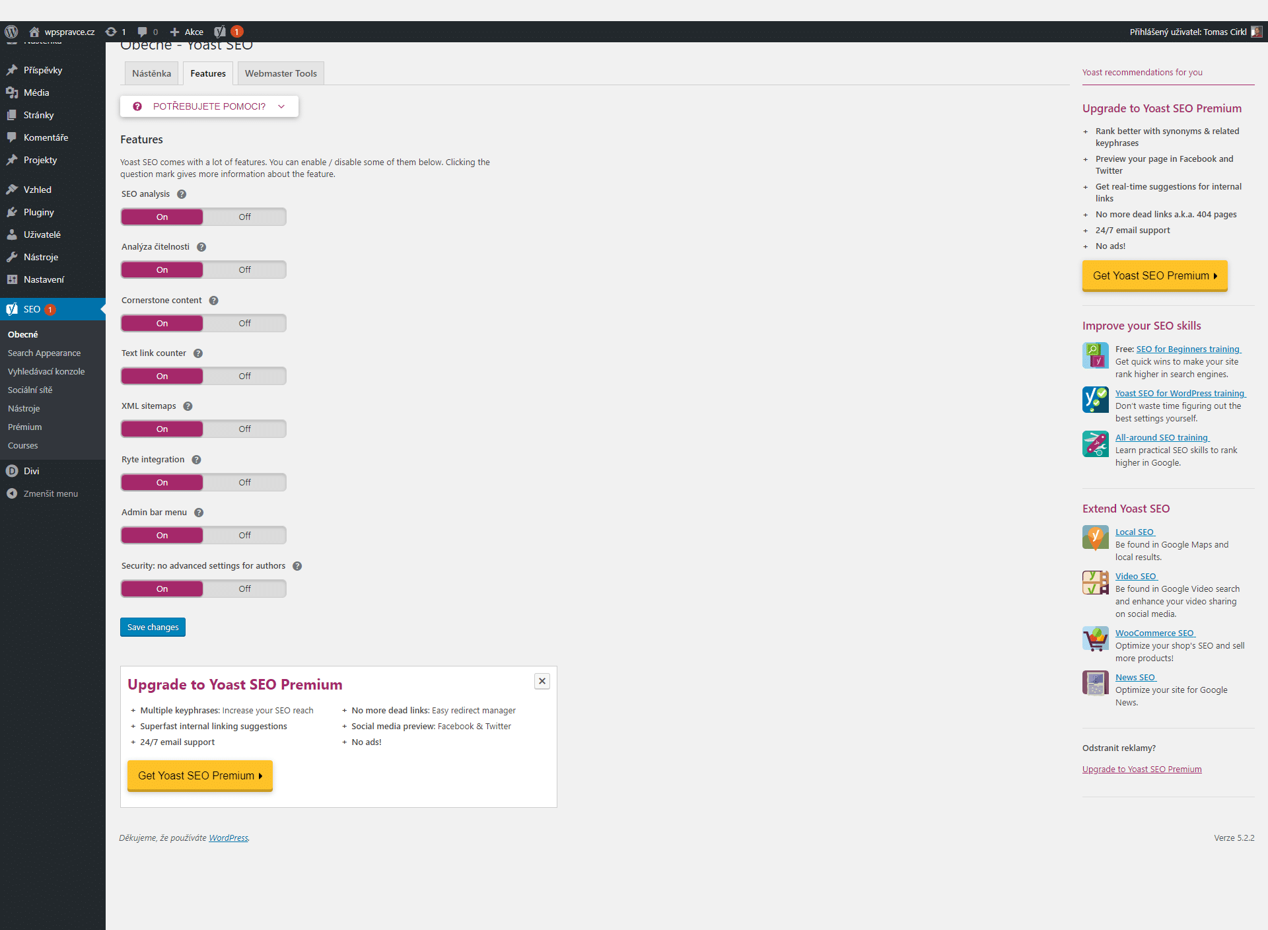Image resolution: width=1268 pixels, height=930 pixels.
Task: Show help for Admin bar menu
Action: pos(199,513)
